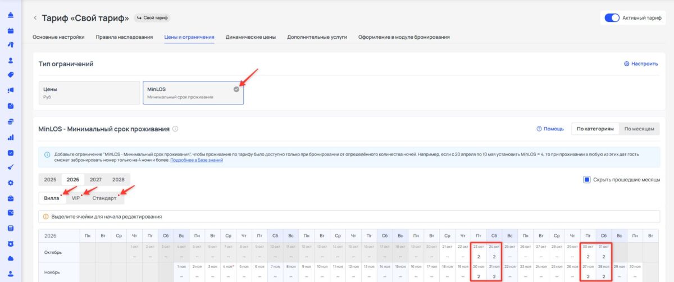674x282 pixels.
Task: Toggle the Активный тариф switch
Action: click(612, 18)
